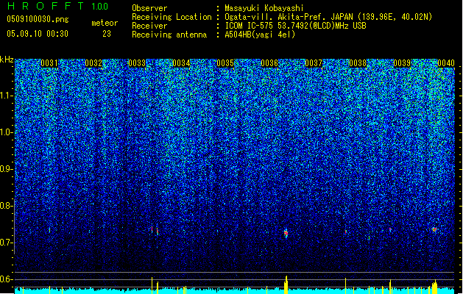Select time marker 0034 on spectrogram
The height and width of the screenshot is (294, 463).
pyautogui.click(x=181, y=63)
